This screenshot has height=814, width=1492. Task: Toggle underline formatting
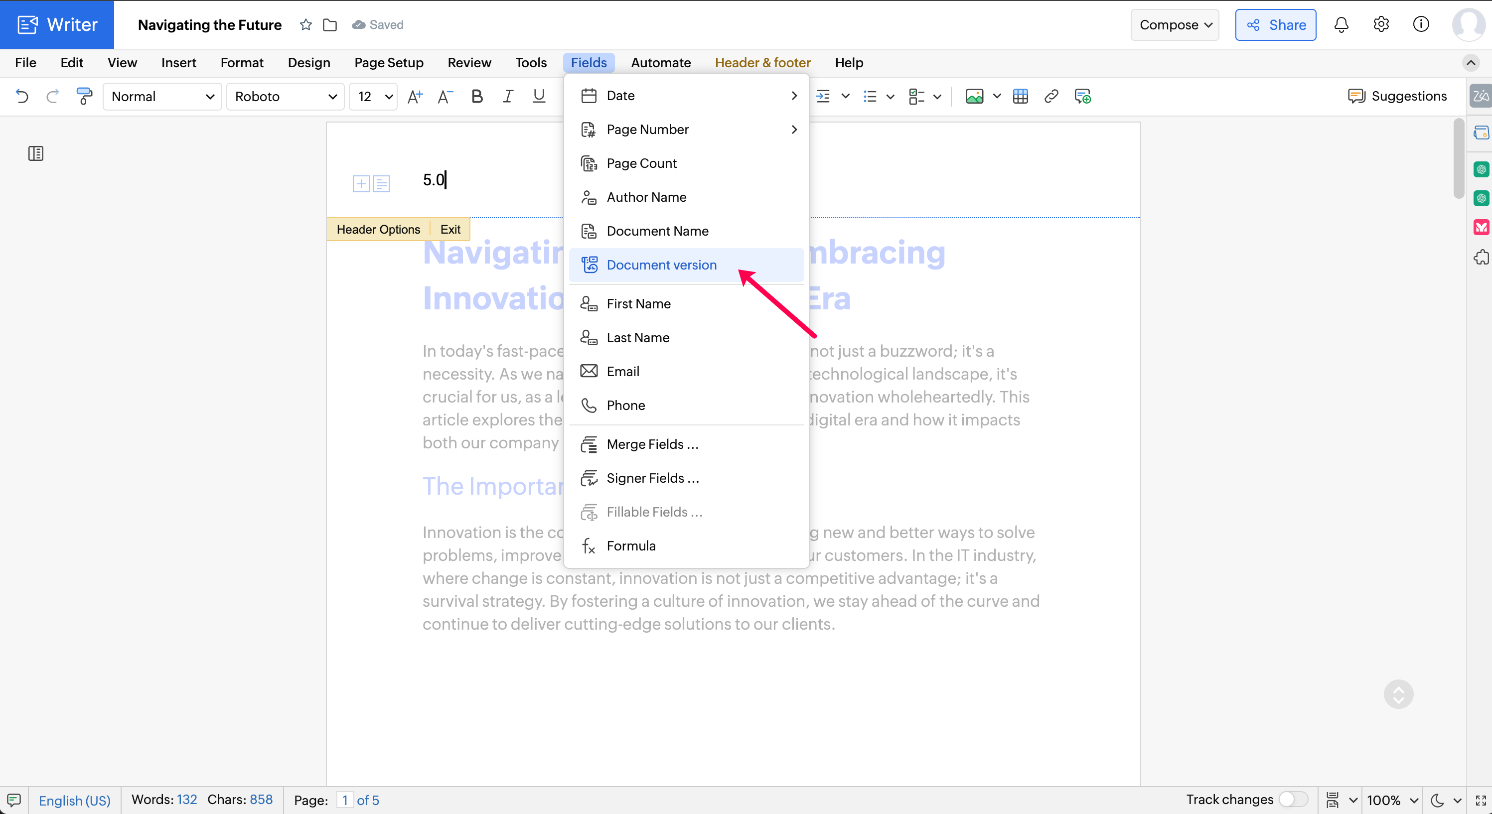pyautogui.click(x=539, y=96)
